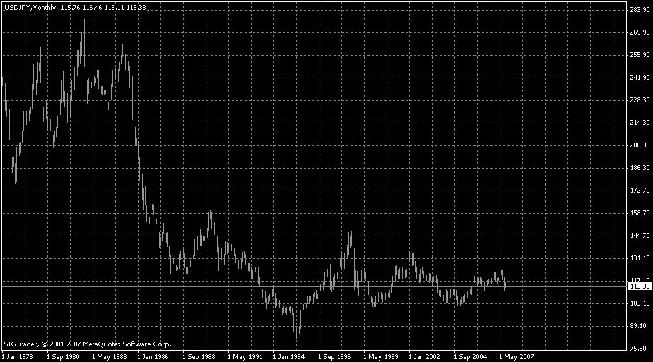Screen dimensions: 653x362
Task: Click the OHLC values 115.76 116.46 113.11 113.38
Action: click(x=103, y=8)
